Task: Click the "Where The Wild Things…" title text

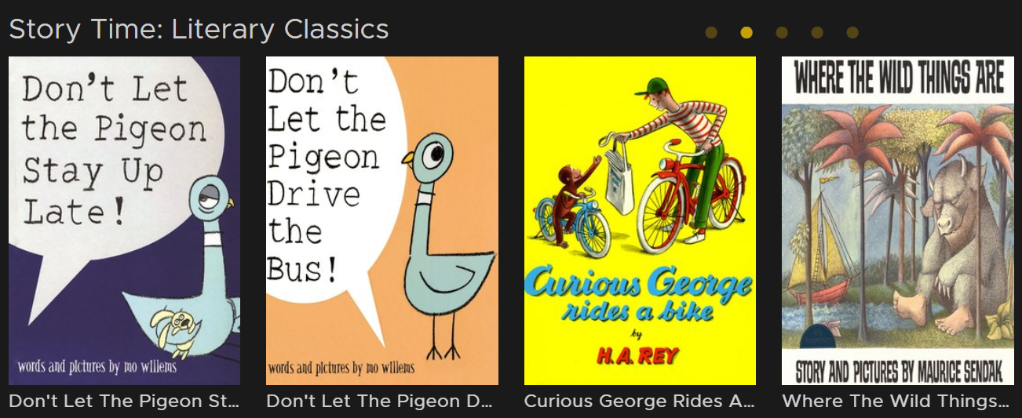Action: click(x=896, y=402)
